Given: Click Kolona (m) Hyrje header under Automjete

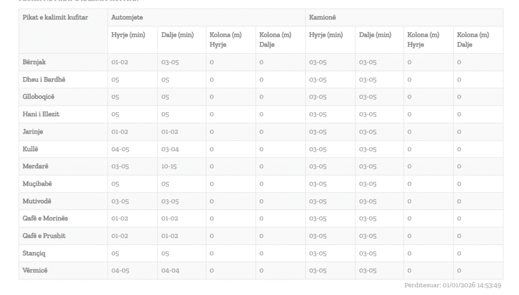Looking at the screenshot, I should (226, 40).
